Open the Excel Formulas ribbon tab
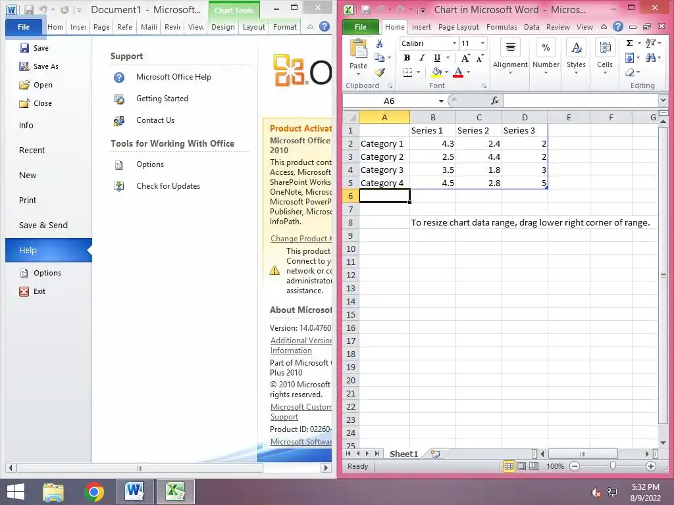Image resolution: width=674 pixels, height=505 pixels. click(502, 27)
